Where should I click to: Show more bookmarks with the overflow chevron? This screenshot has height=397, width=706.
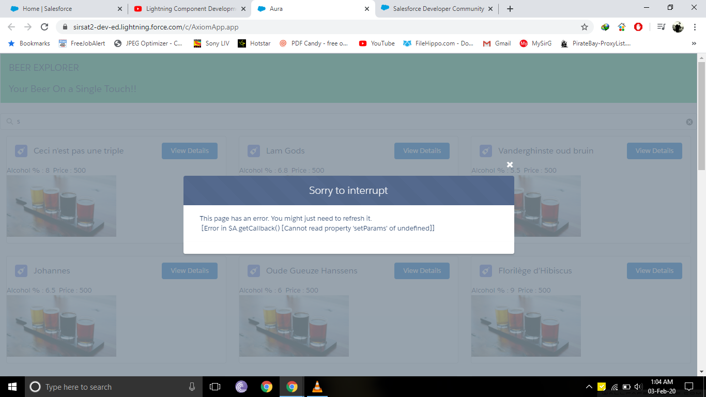click(694, 43)
